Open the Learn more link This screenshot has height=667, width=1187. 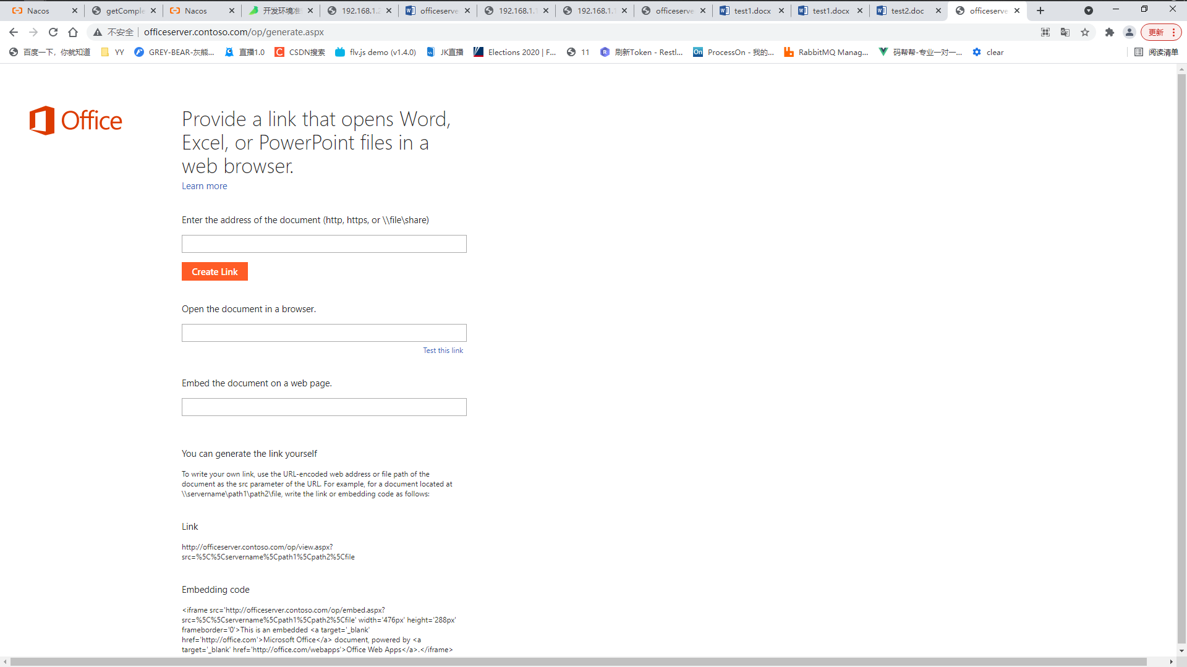tap(204, 185)
